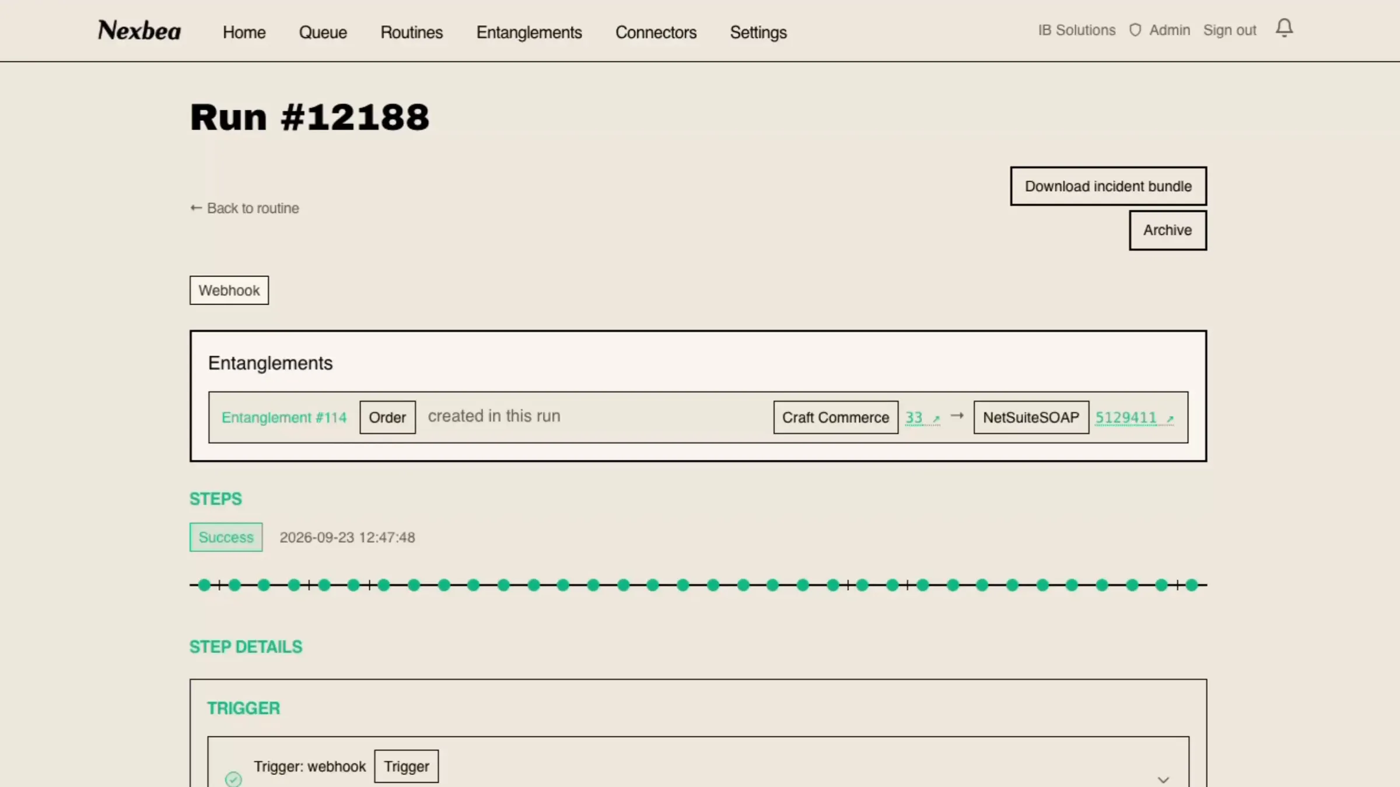Click the Trigger tag in step details

406,766
